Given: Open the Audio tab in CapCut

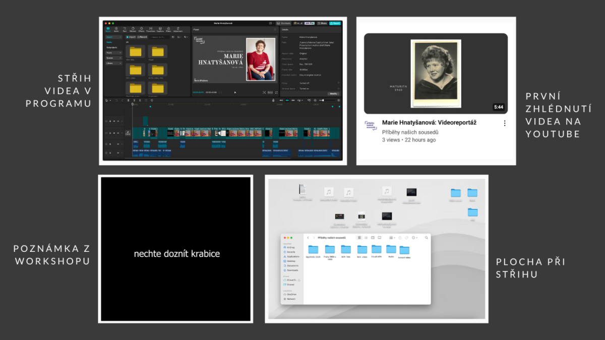Looking at the screenshot, I should [115, 30].
